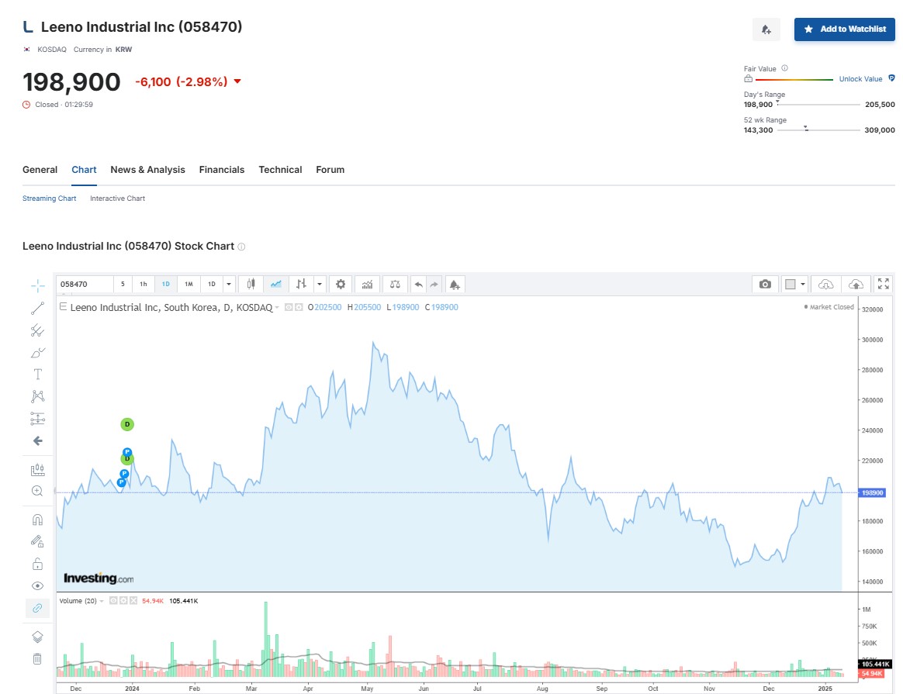Take chart snapshot with camera icon
The width and height of the screenshot is (903, 694).
tap(765, 285)
